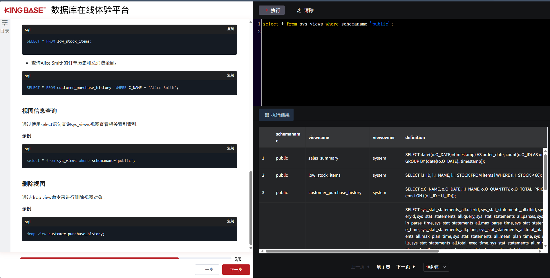
Task: Click the scroll-up arrow of tutorial panel
Action: [x=251, y=22]
